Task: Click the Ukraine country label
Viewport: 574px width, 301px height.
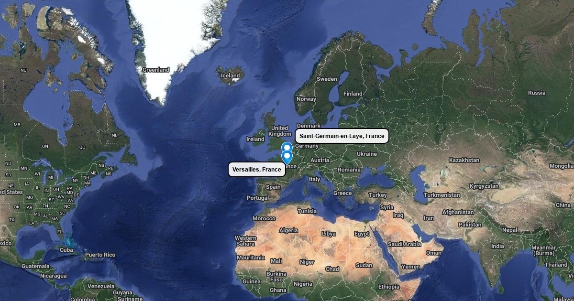Action: point(367,154)
